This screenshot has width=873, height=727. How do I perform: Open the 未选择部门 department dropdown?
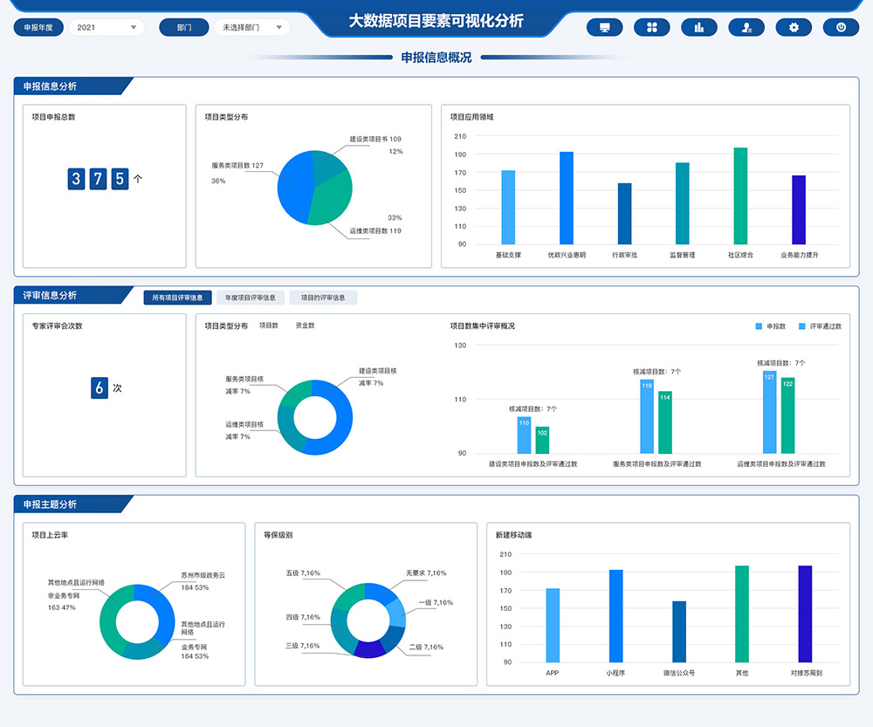pos(252,27)
